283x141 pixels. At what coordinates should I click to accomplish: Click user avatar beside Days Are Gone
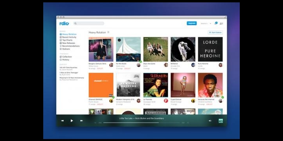point(166,65)
